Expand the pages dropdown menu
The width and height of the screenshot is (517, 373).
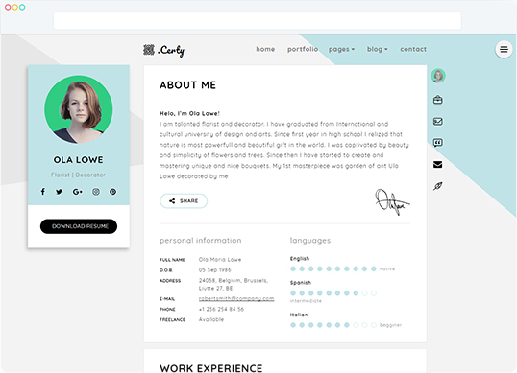coord(341,49)
